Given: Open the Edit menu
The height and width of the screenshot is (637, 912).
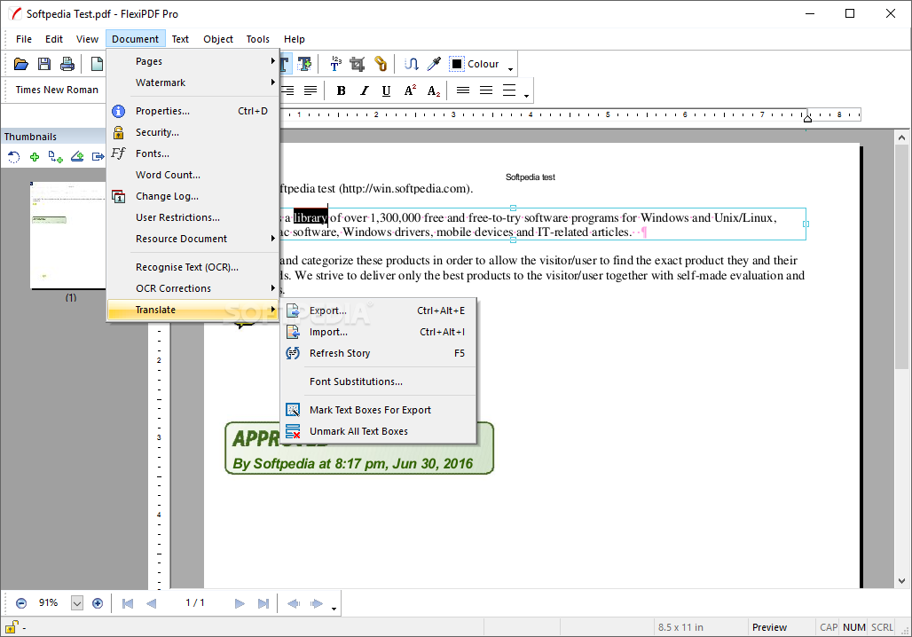Looking at the screenshot, I should click(x=54, y=39).
